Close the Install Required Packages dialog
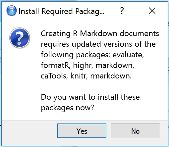 pyautogui.click(x=152, y=11)
